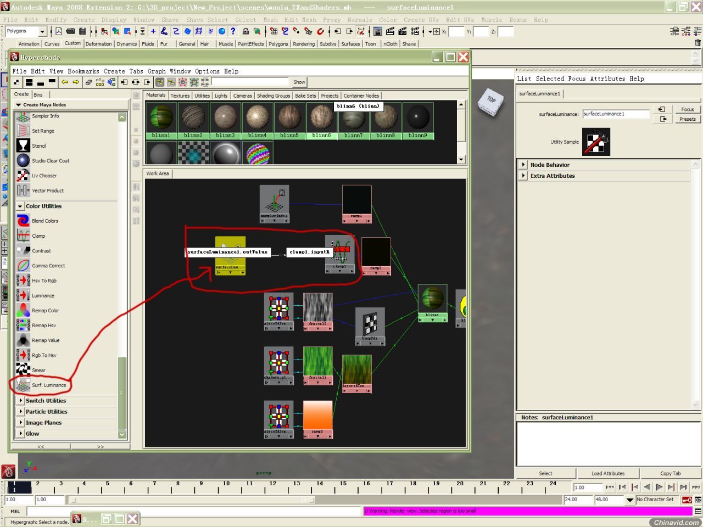Select the blinn1 material swatch

(x=161, y=120)
